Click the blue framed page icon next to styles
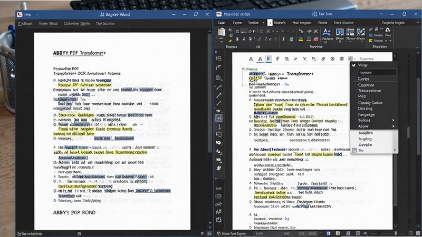 340,33
